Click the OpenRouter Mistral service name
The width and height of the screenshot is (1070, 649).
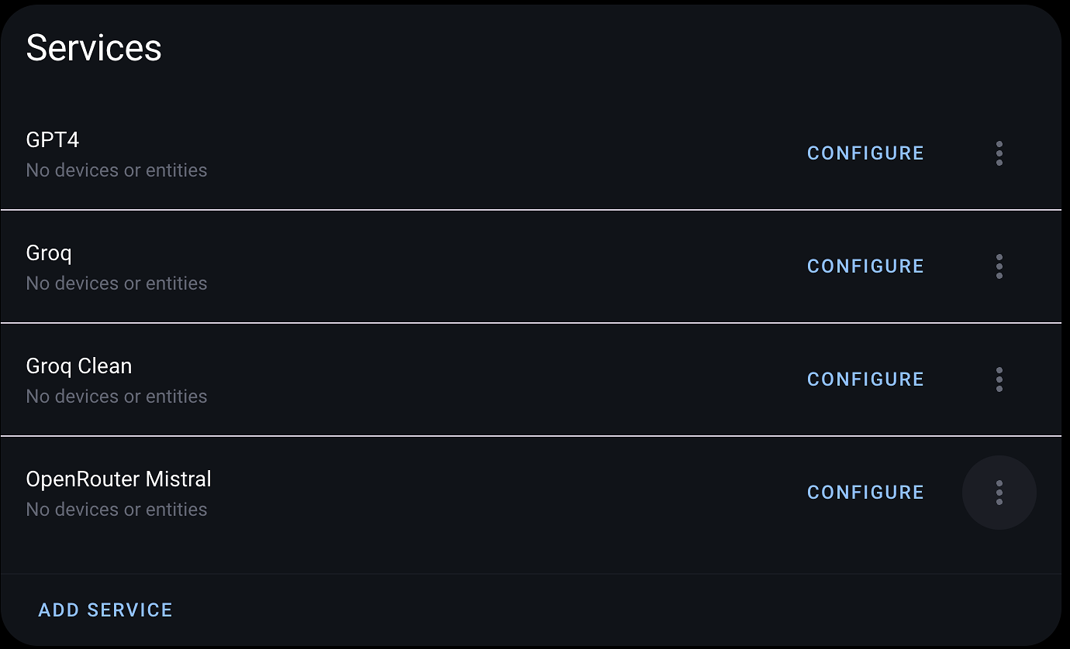119,479
